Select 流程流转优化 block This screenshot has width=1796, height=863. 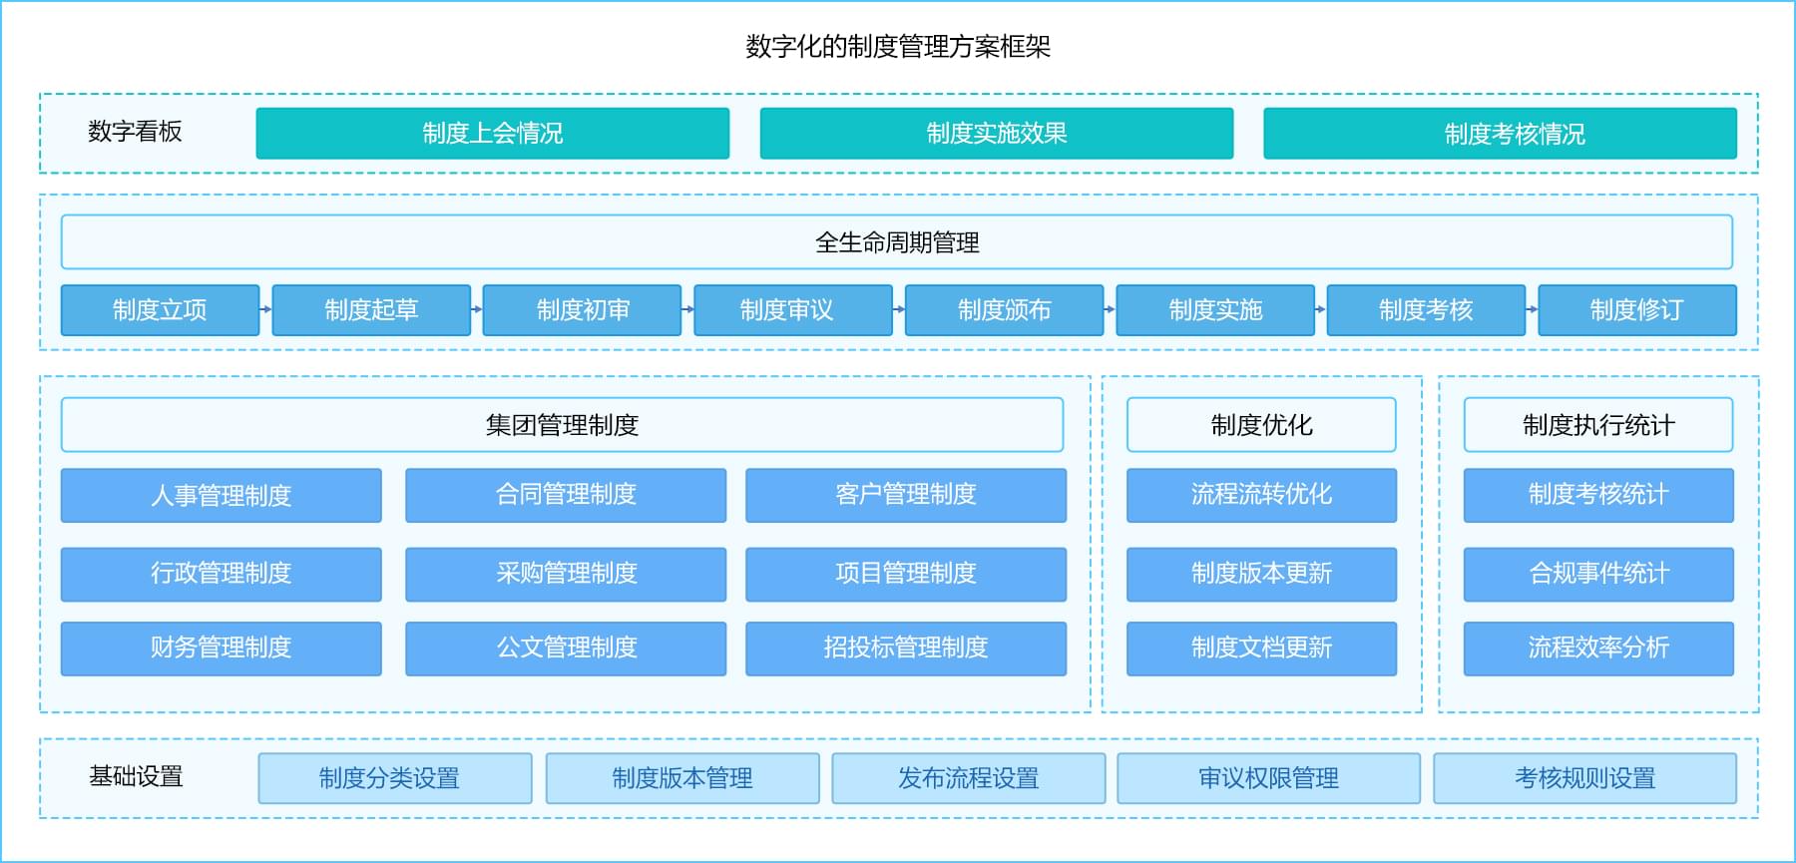click(x=1261, y=496)
